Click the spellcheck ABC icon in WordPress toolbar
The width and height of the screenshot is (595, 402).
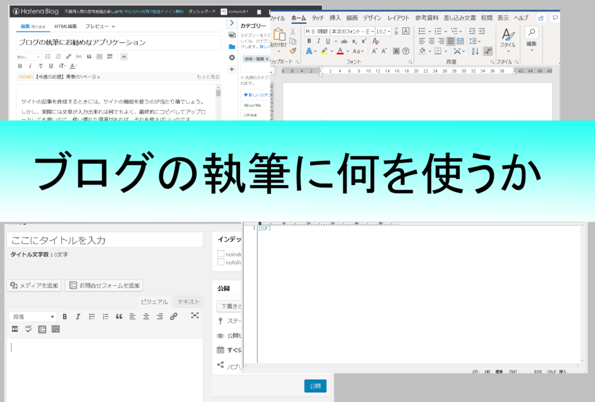tap(28, 328)
